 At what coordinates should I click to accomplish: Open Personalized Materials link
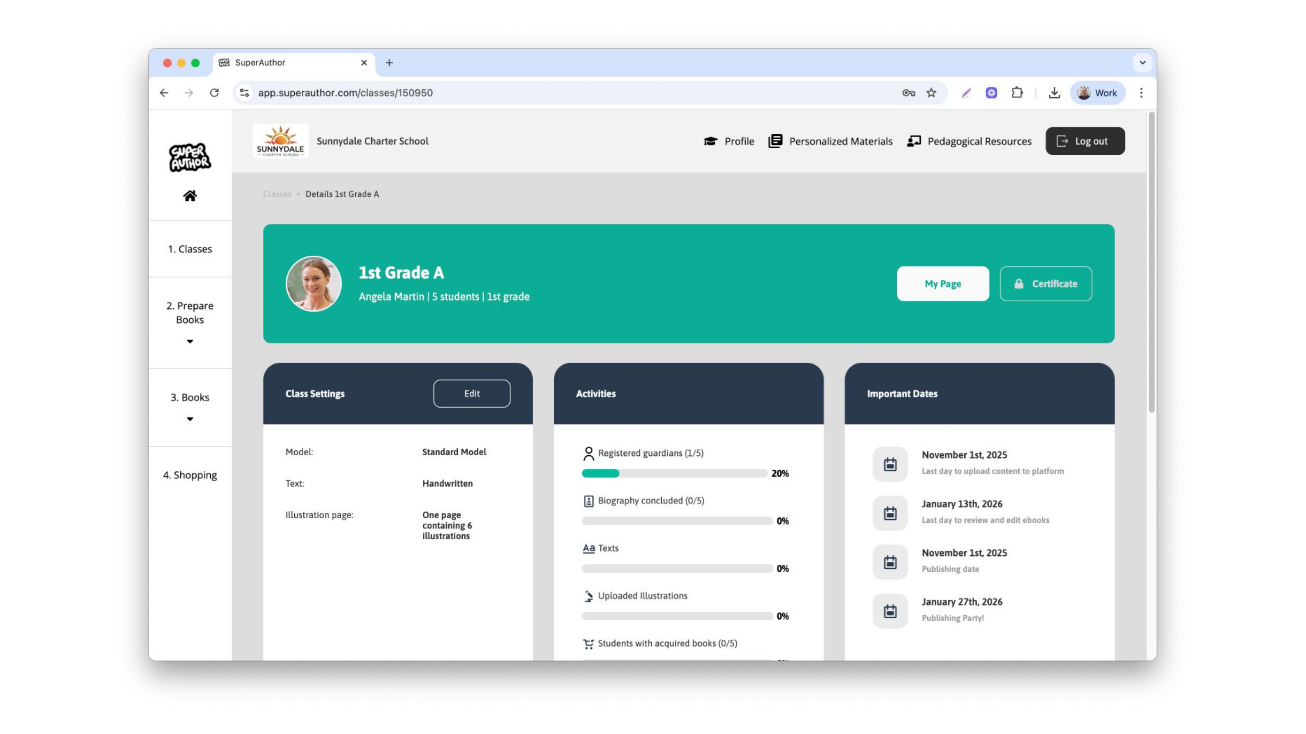[x=830, y=141]
